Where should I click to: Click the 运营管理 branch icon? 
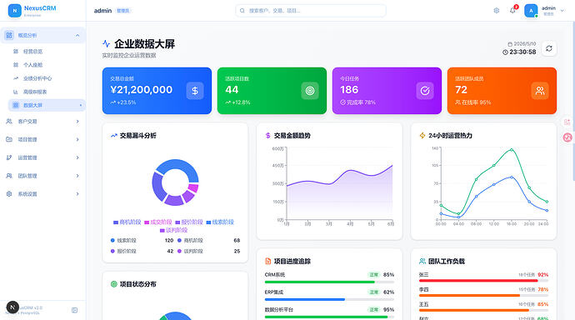[x=9, y=157]
